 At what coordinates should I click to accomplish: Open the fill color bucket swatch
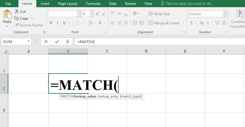90,23
